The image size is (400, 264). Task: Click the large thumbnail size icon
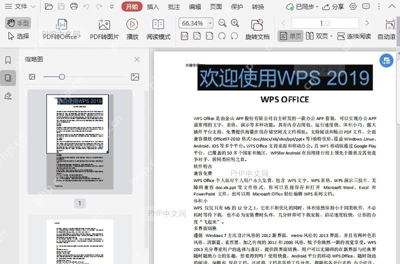coord(135,77)
